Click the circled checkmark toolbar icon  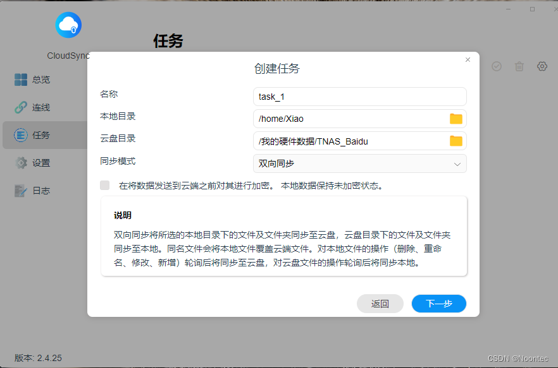coord(497,66)
